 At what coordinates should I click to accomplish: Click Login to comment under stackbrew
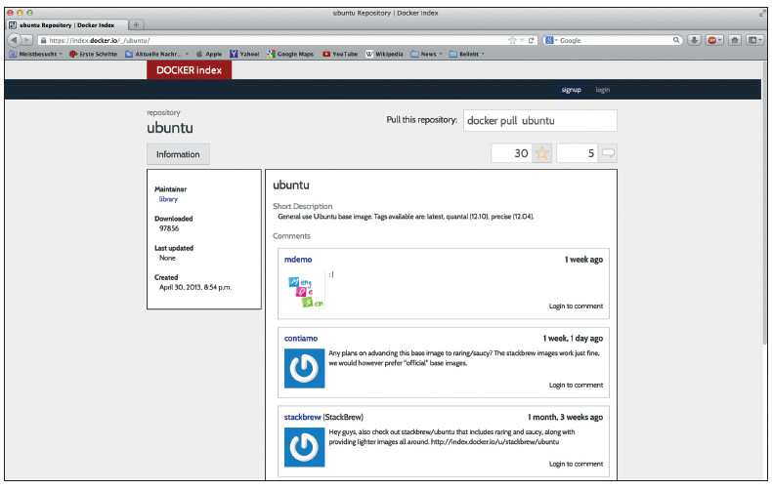(x=576, y=464)
